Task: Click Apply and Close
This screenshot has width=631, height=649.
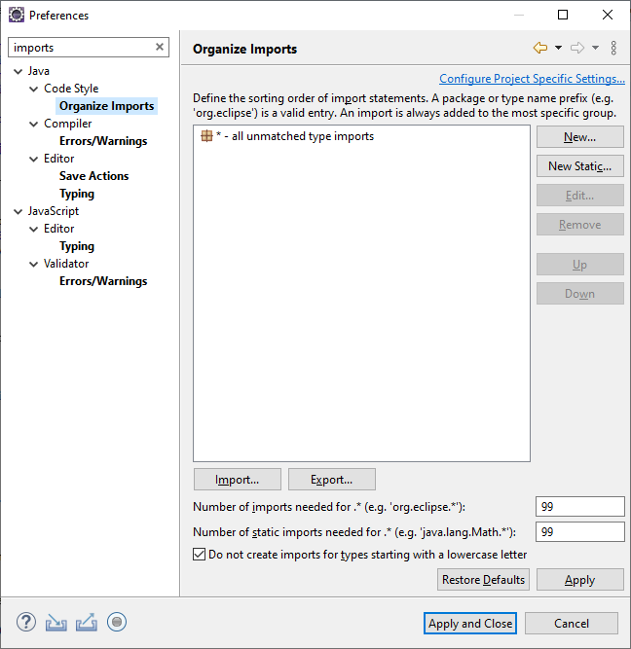Action: coord(470,624)
